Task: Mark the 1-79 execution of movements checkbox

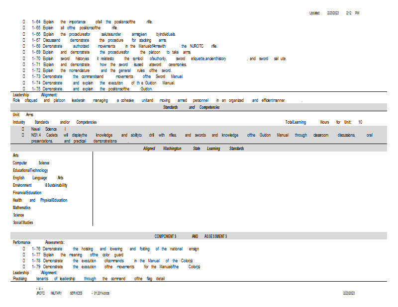Action: point(24,267)
